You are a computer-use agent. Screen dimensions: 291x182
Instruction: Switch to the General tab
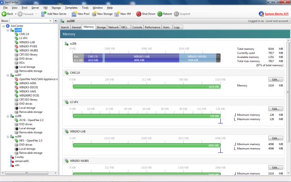pos(76,27)
